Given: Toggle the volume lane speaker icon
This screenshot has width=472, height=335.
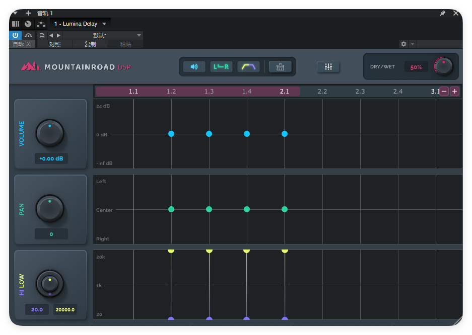Looking at the screenshot, I should (194, 66).
